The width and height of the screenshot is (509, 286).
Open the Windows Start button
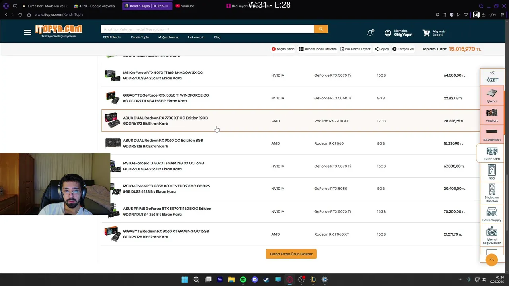[x=185, y=280]
